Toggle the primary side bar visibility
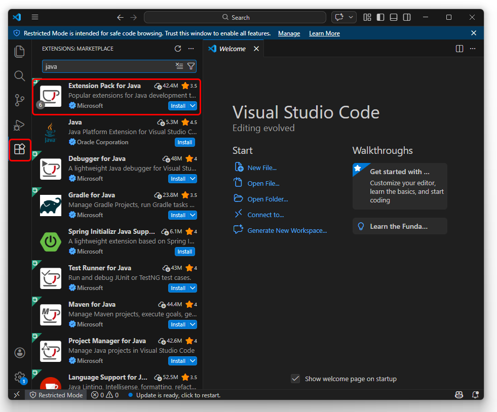 [380, 17]
